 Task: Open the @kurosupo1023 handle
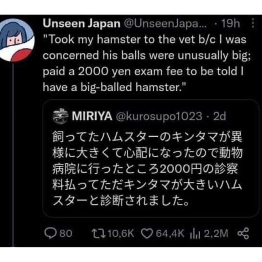pyautogui.click(x=160, y=117)
